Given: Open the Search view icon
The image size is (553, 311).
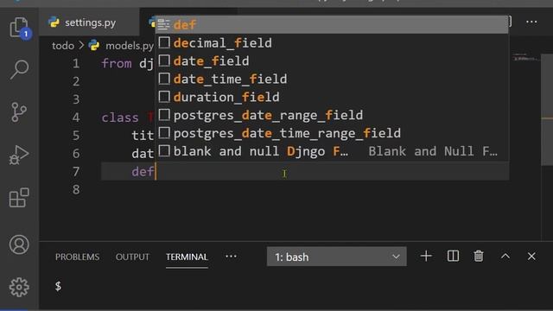Looking at the screenshot, I should tap(19, 69).
